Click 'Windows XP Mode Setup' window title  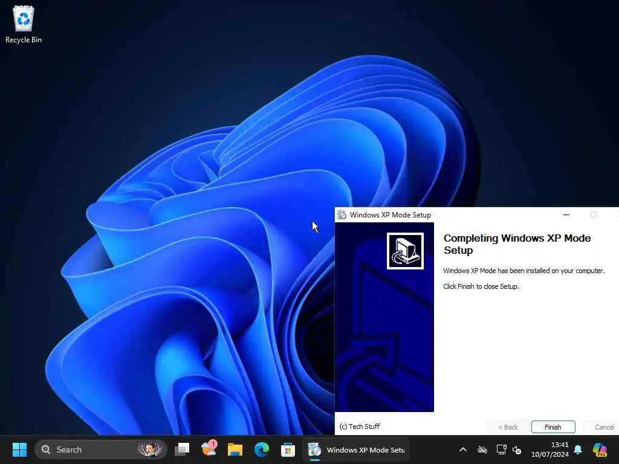point(391,215)
